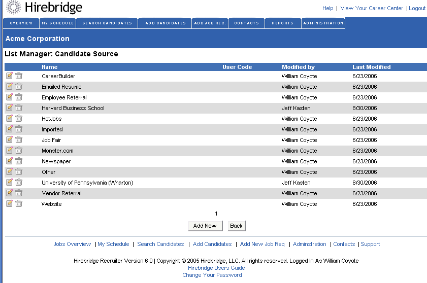
Task: Edit the Other source entry
Action: 10,171
